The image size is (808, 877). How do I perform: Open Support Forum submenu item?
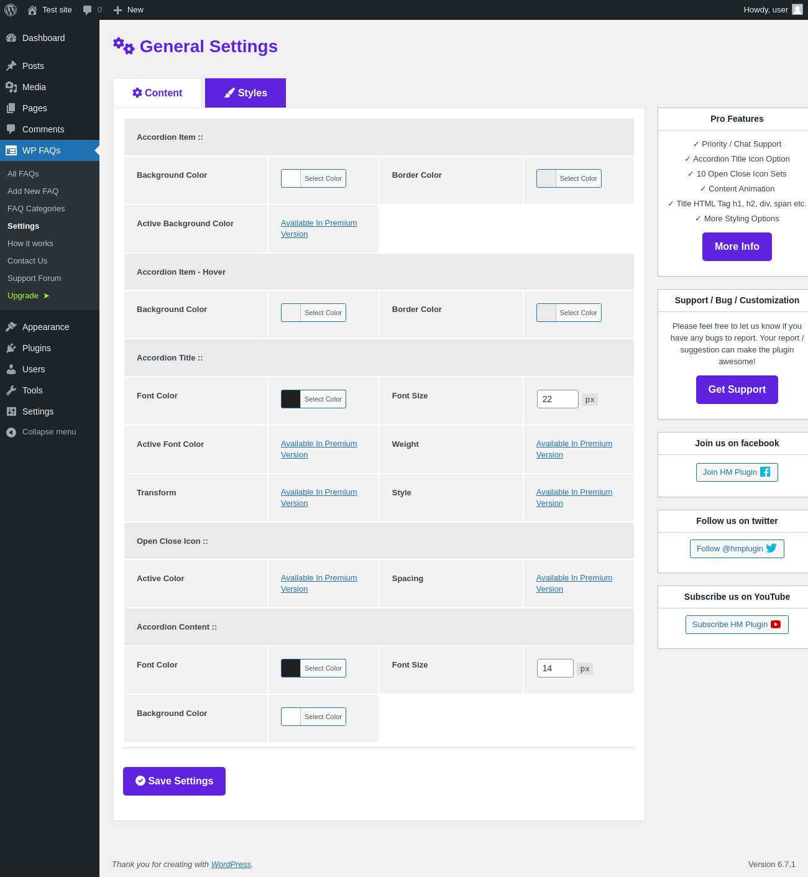click(34, 278)
